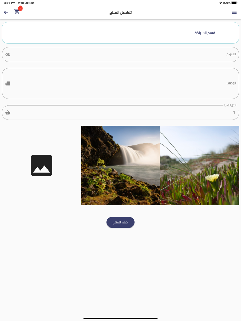Focus the العنوان input field

click(x=120, y=54)
